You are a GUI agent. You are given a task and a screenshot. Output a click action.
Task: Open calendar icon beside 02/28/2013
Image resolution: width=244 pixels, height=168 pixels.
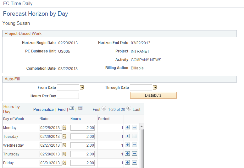(x=64, y=154)
